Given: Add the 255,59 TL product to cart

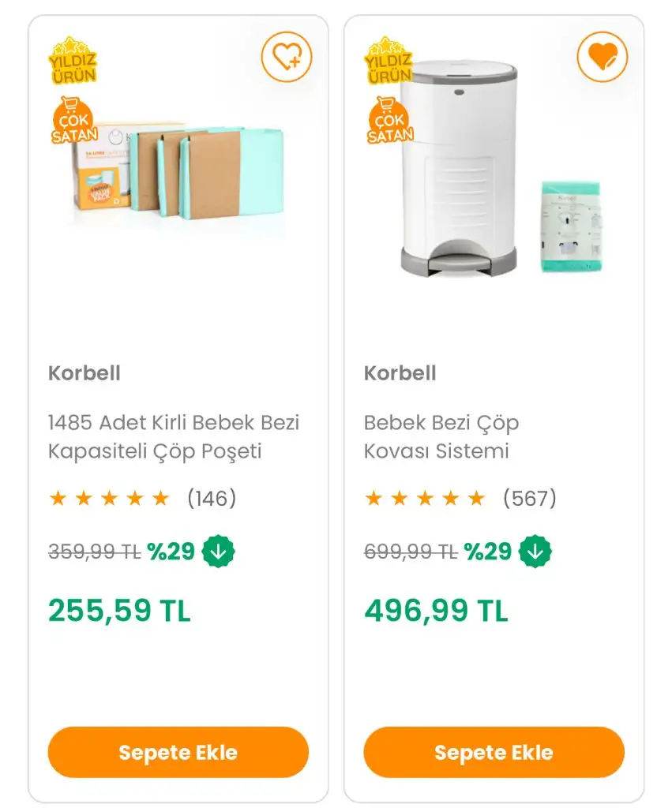Looking at the screenshot, I should pyautogui.click(x=178, y=752).
